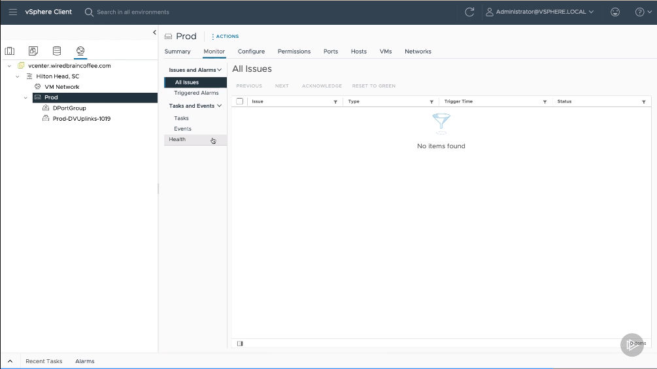Screen dimensions: 657x369
Task: Collapse the Issues and Alarms section
Action: coord(220,70)
